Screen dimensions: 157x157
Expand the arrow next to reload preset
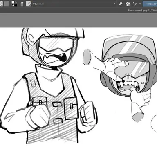tap(140, 4)
